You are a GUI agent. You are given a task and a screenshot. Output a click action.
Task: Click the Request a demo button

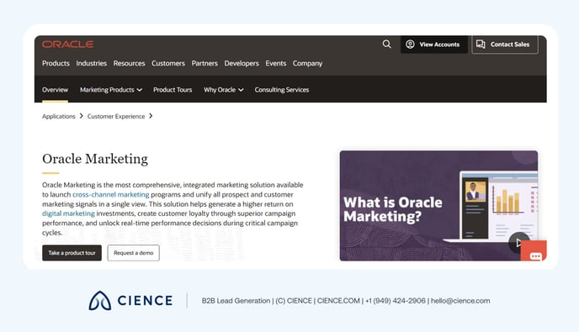133,253
